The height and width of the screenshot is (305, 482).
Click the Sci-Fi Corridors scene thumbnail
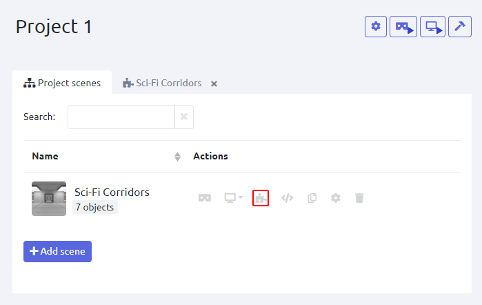click(49, 199)
